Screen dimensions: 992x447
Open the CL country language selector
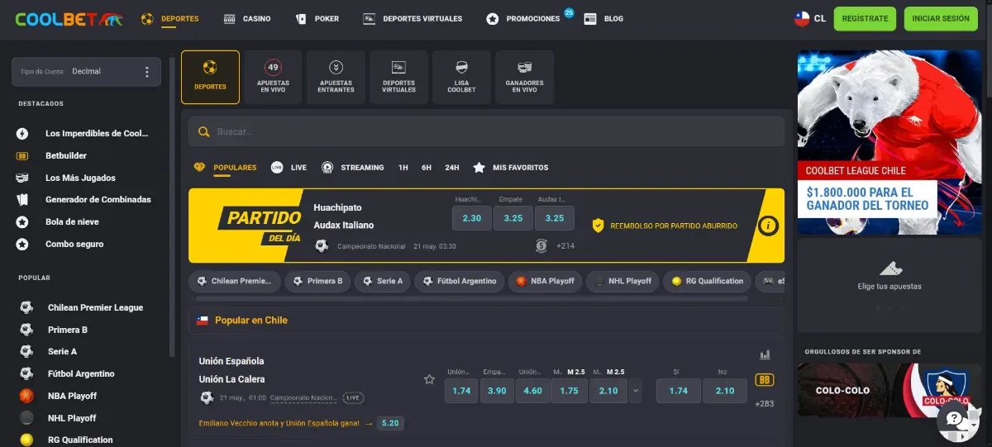(810, 18)
